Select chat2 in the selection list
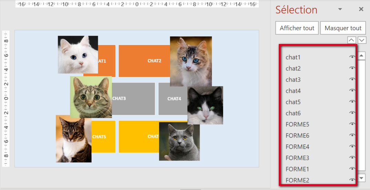Screen dimensions: 370x190 click(x=293, y=68)
